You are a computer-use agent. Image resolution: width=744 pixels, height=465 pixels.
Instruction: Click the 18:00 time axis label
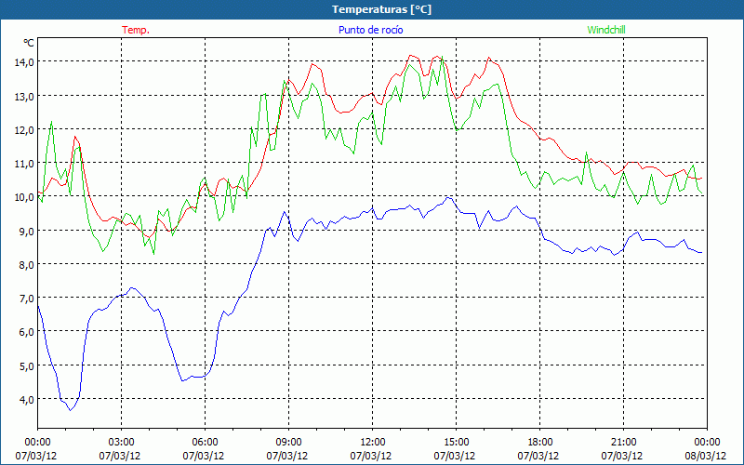[x=539, y=443]
